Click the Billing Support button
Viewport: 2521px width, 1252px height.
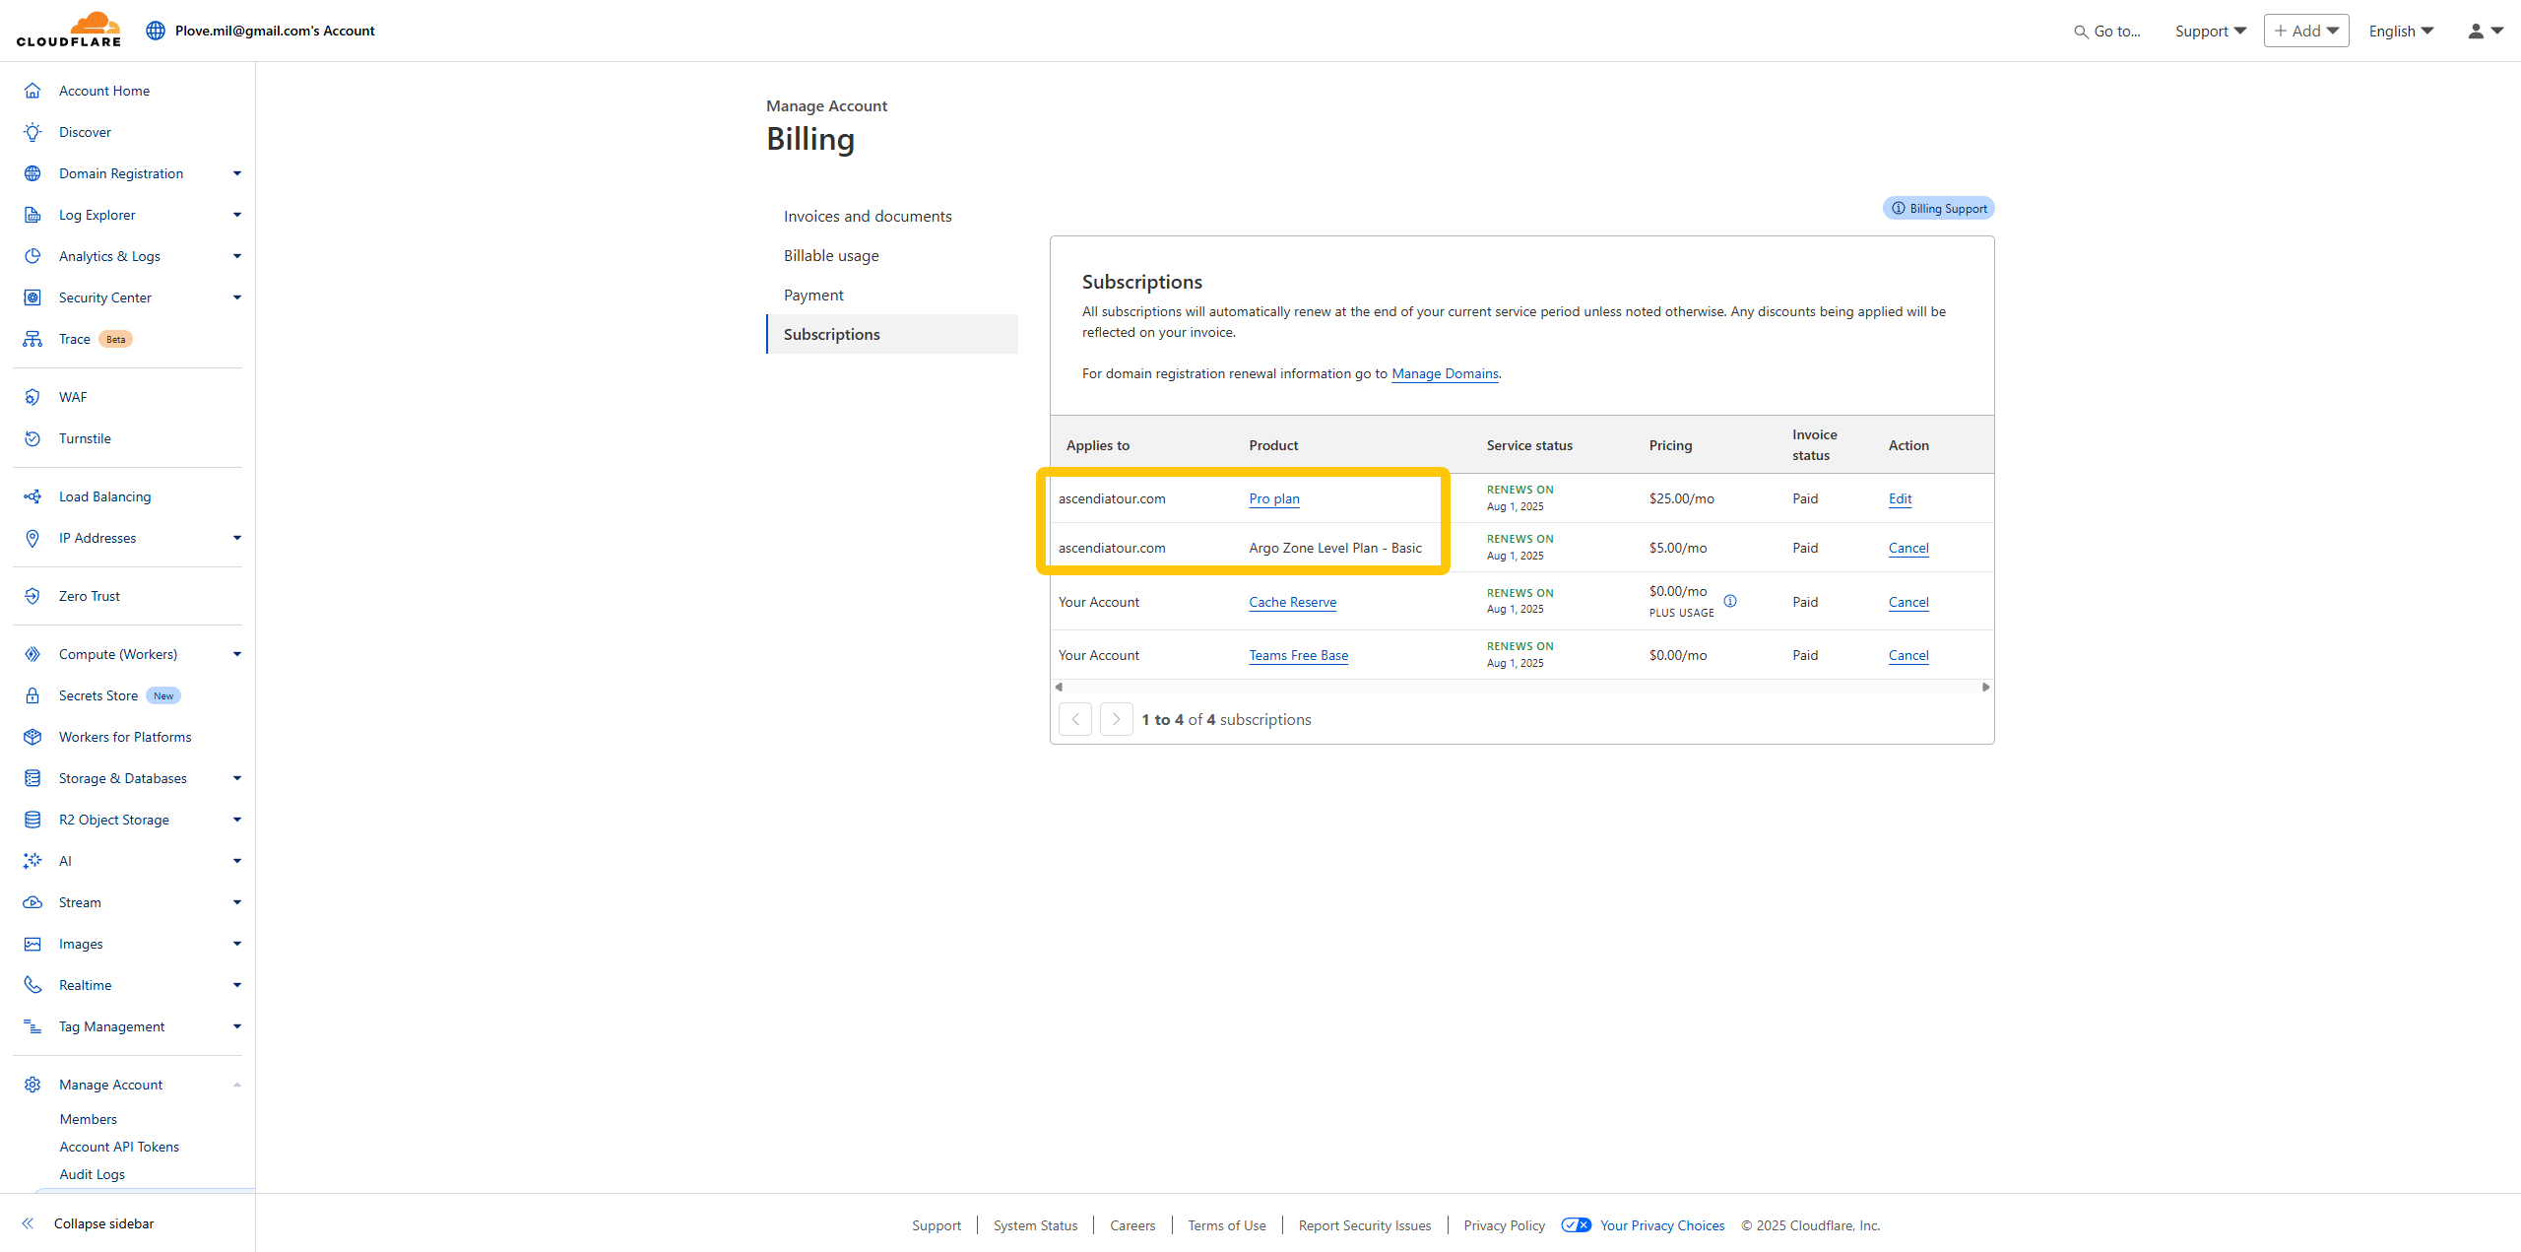(1938, 208)
